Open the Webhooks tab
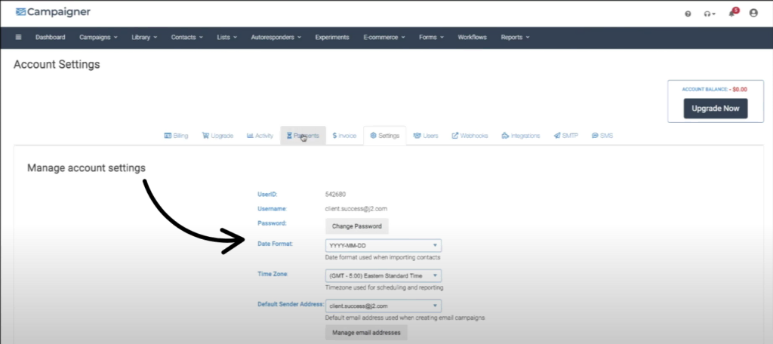The height and width of the screenshot is (344, 773). coord(470,136)
